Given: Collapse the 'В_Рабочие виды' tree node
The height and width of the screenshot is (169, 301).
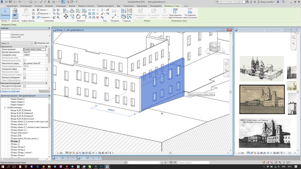Looking at the screenshot, I should 5,108.
